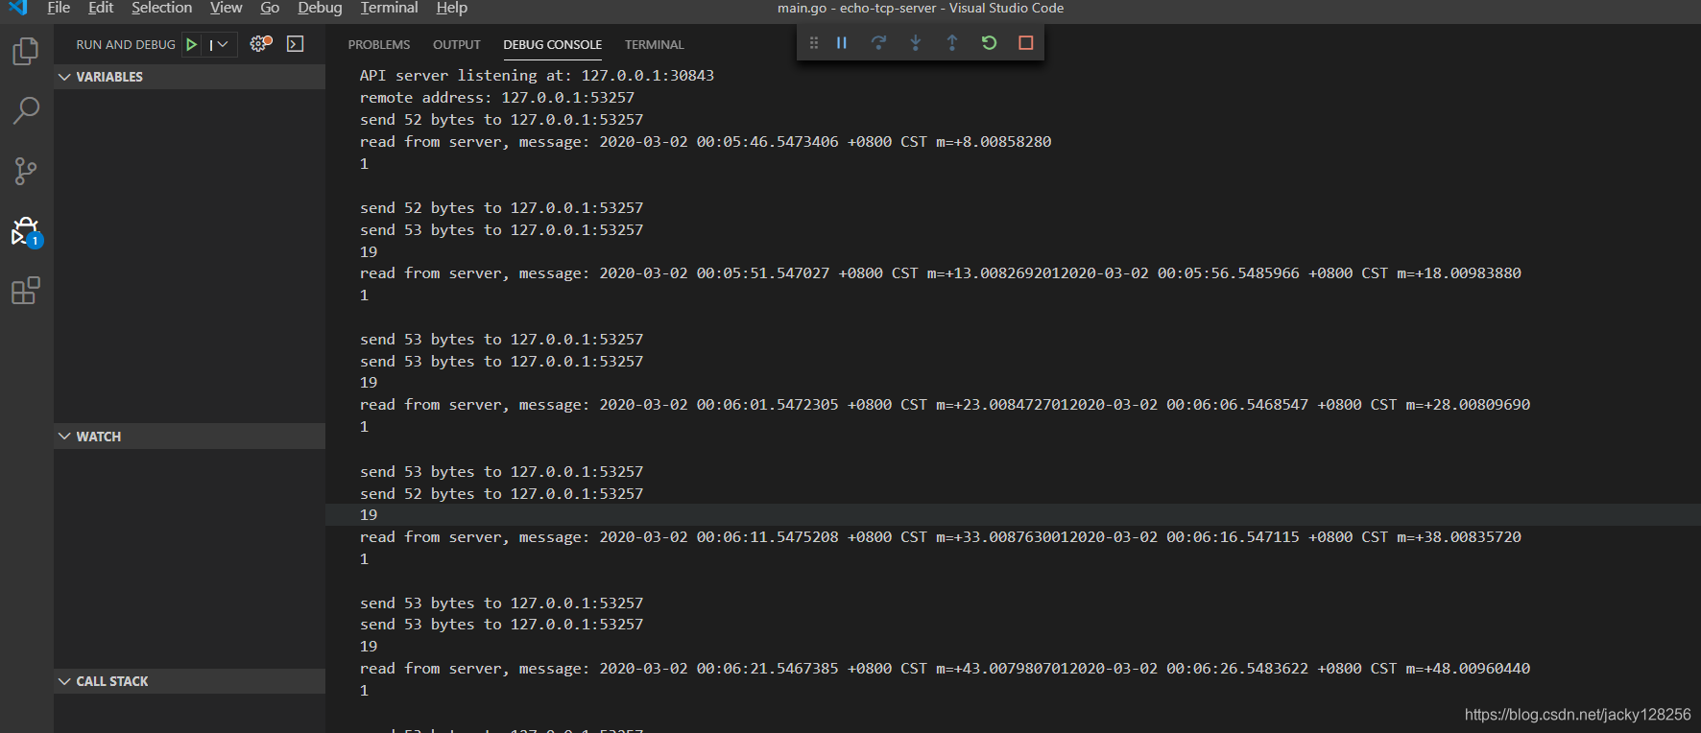Pause the debug session
The image size is (1701, 733).
point(842,43)
